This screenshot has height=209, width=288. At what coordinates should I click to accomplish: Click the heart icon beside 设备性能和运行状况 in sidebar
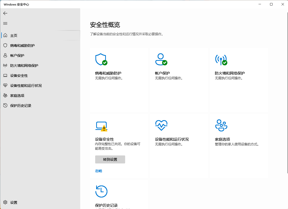pos(5,85)
